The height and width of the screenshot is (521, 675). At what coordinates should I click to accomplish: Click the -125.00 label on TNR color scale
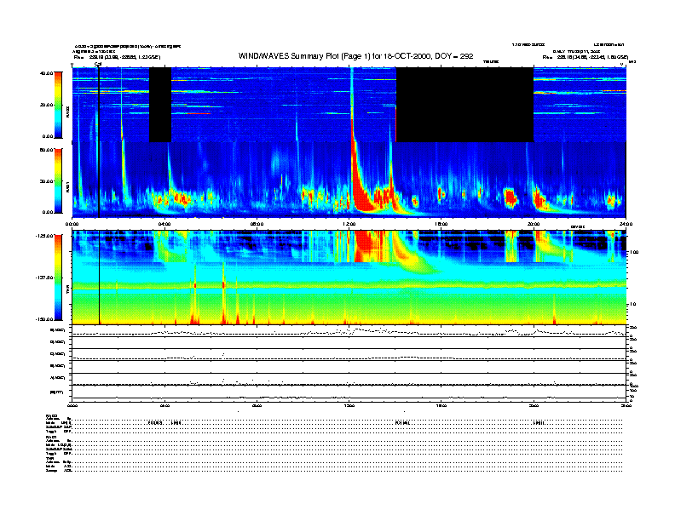(43, 236)
